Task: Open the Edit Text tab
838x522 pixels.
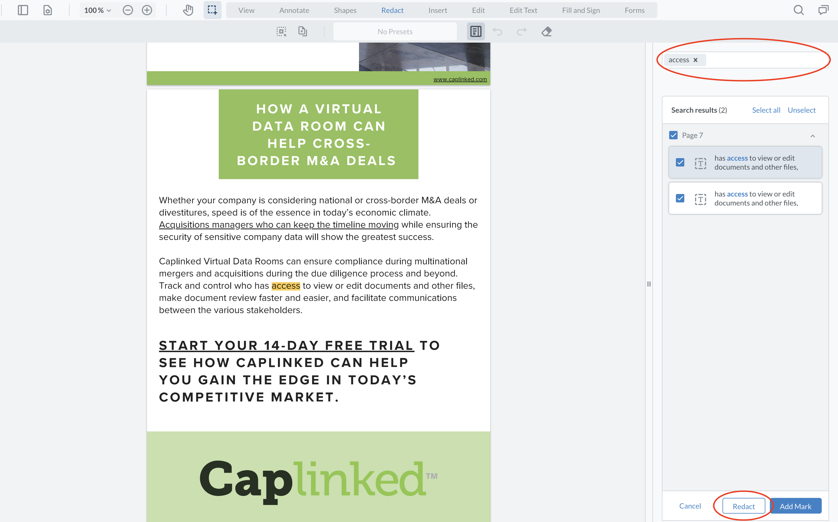Action: [523, 10]
